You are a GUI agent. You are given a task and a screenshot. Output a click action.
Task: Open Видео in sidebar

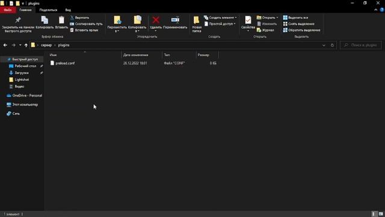19,86
